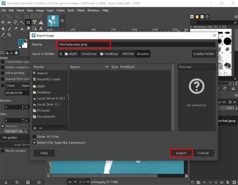Click the Create Folder button

point(204,54)
